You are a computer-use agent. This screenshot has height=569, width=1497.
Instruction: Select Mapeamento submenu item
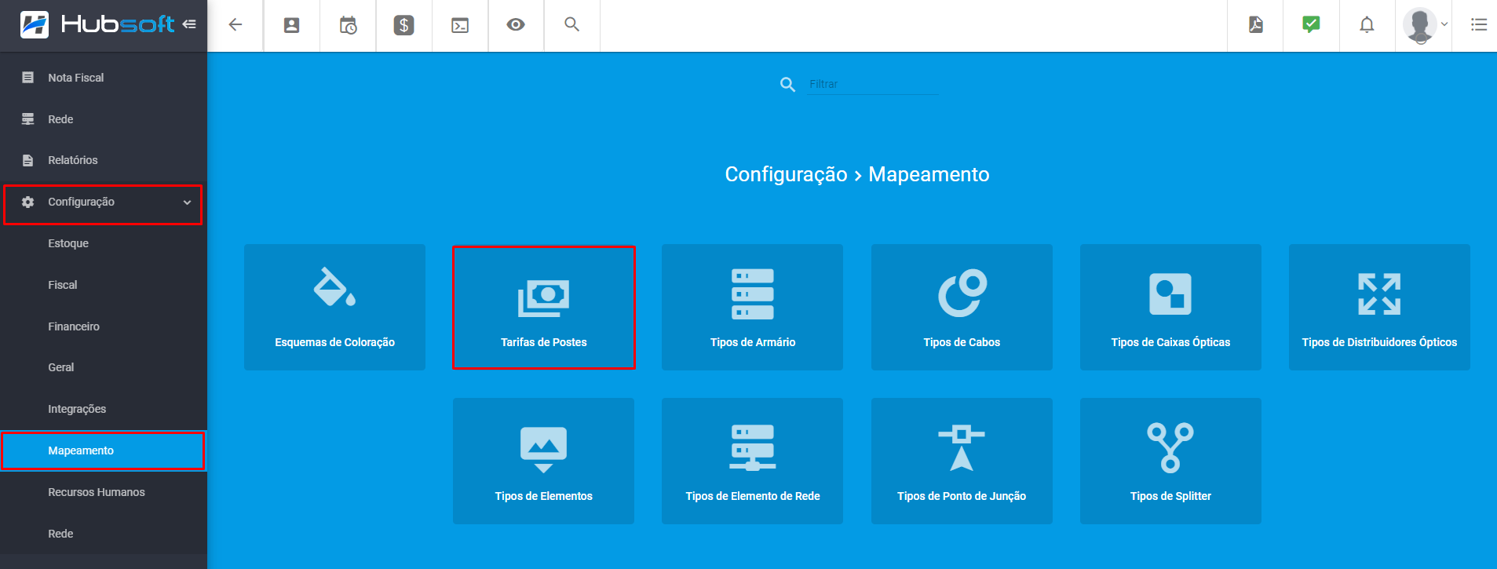point(104,450)
